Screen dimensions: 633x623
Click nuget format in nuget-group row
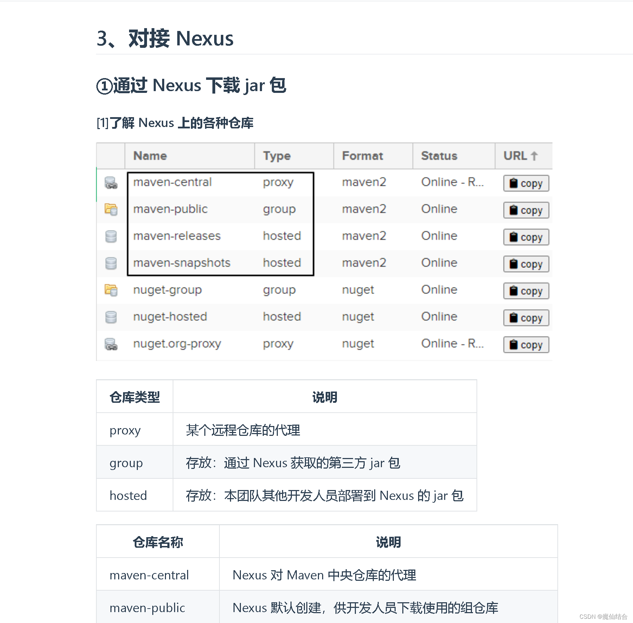pyautogui.click(x=358, y=290)
